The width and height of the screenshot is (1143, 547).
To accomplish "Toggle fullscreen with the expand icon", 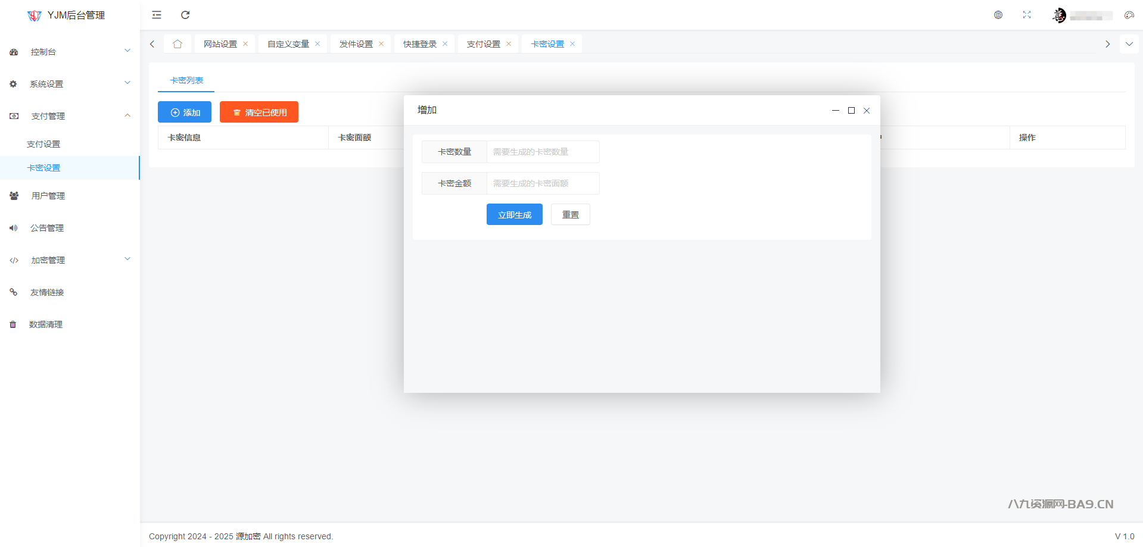I will [x=1027, y=15].
